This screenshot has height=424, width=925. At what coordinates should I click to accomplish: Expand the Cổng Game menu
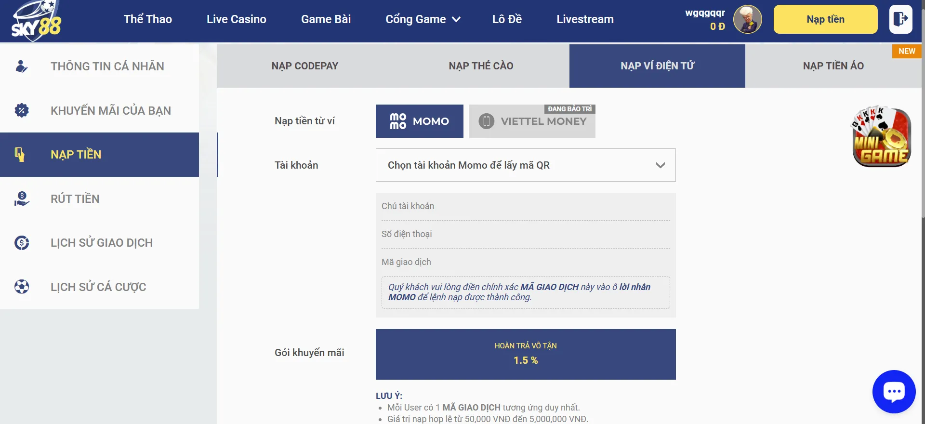[x=423, y=19]
